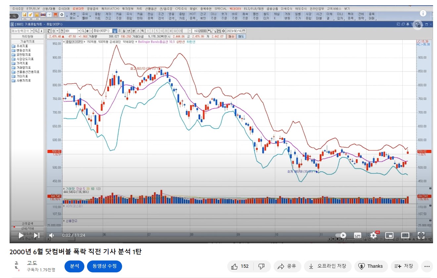Open stock code 001 dropdown arrow

point(79,31)
